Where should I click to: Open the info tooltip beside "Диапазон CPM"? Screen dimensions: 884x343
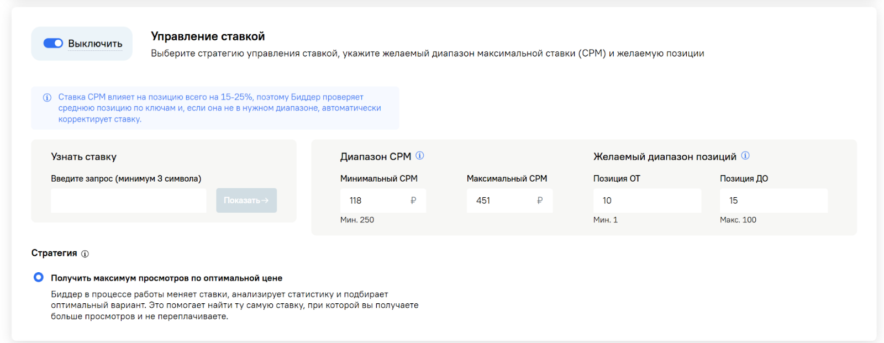coord(420,156)
